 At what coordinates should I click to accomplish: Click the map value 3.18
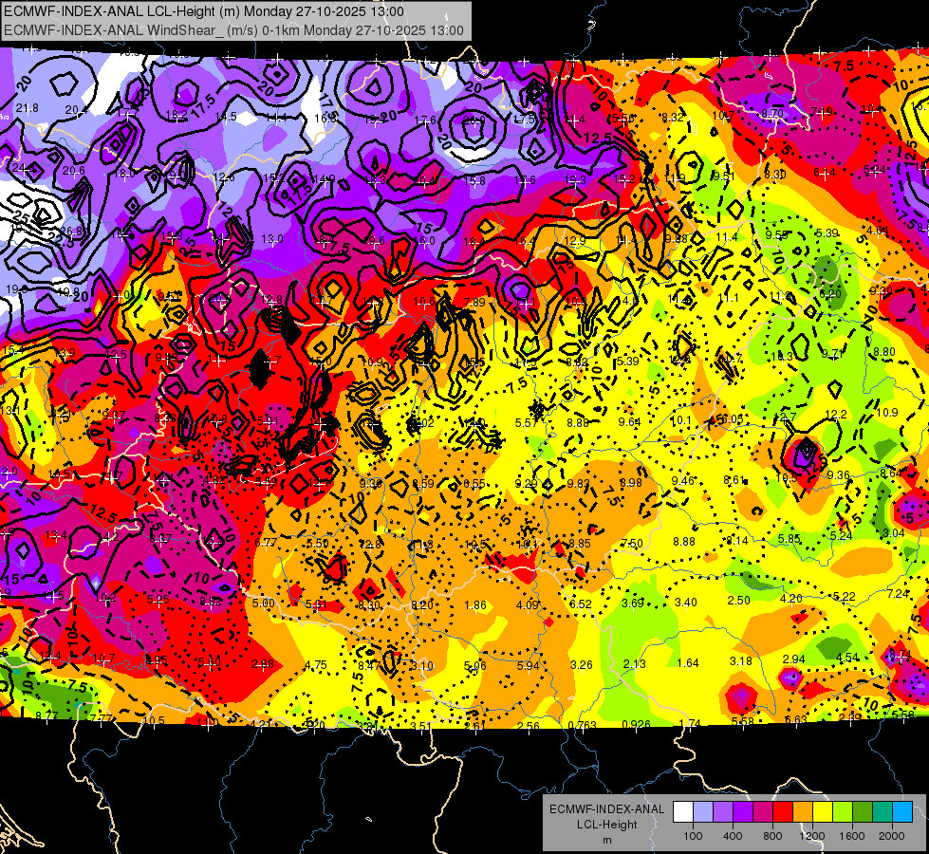coord(740,660)
